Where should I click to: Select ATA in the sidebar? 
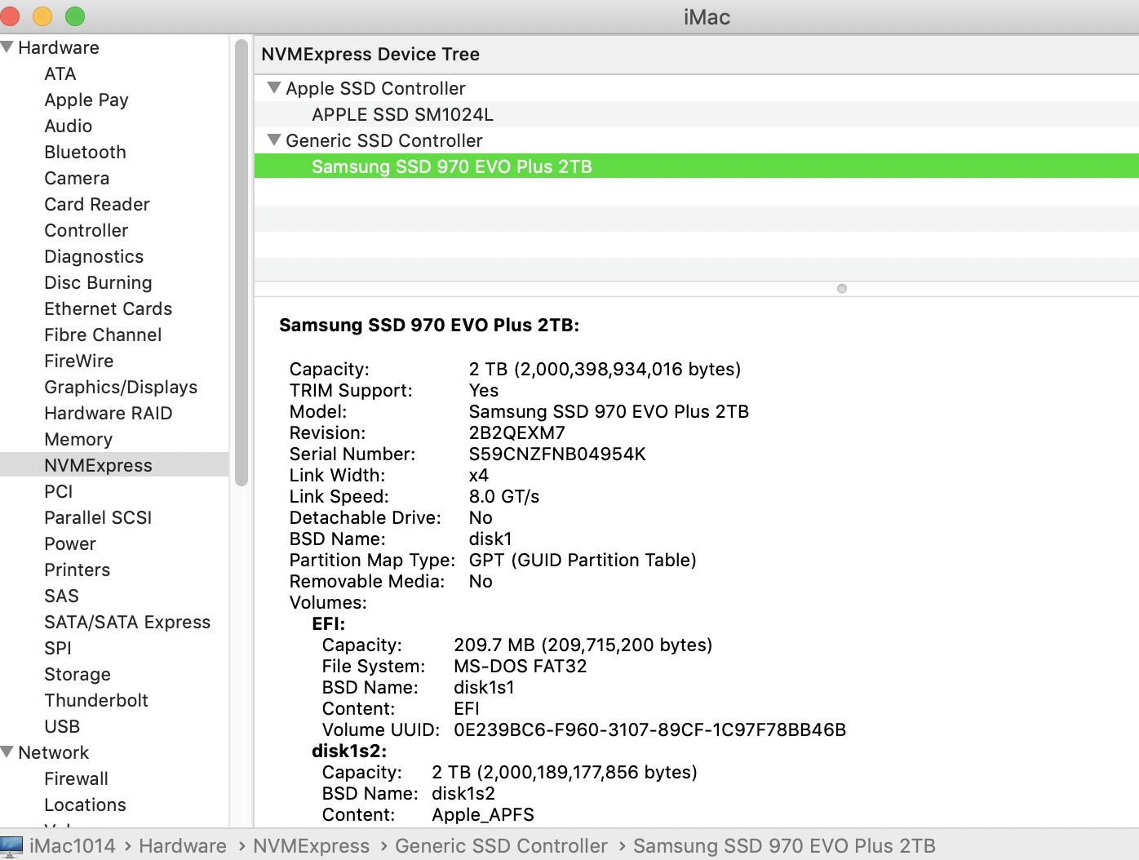60,73
